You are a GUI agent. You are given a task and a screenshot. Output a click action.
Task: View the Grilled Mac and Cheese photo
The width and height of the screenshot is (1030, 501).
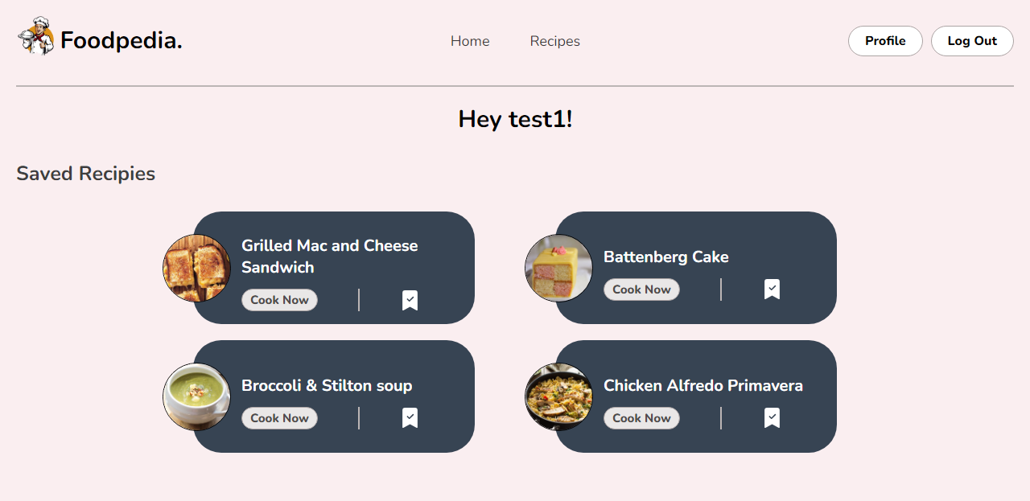tap(196, 268)
